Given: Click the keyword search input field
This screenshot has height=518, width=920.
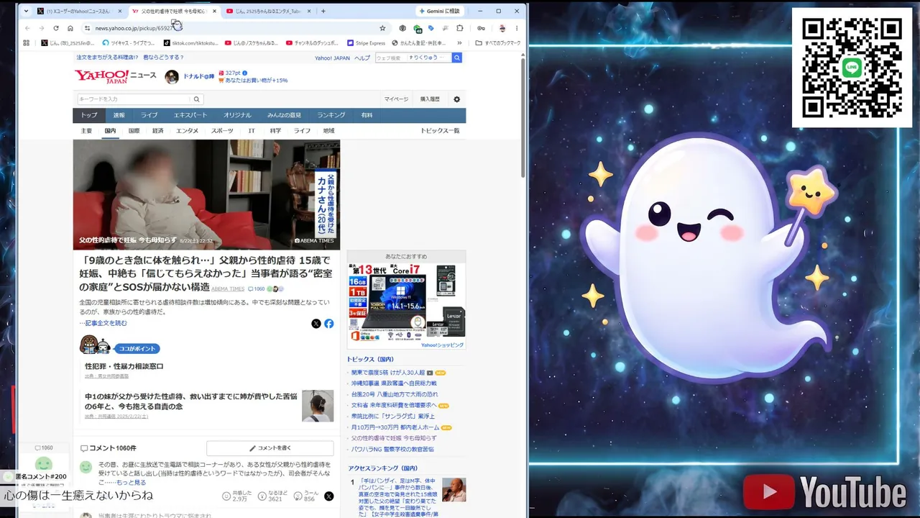Looking at the screenshot, I should [x=134, y=99].
